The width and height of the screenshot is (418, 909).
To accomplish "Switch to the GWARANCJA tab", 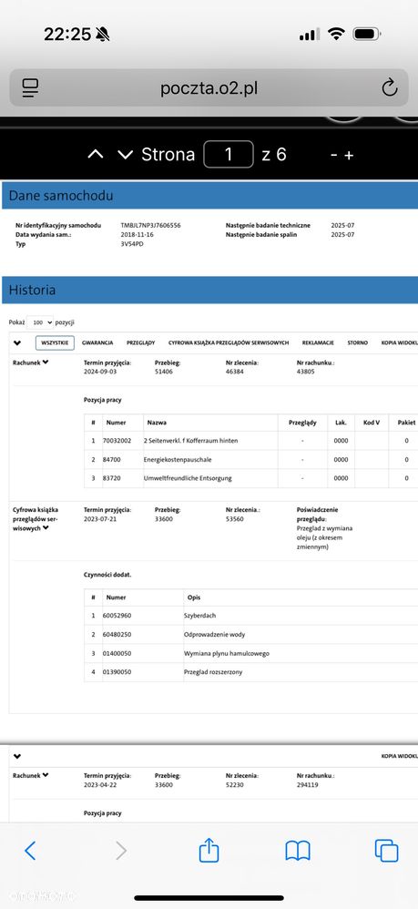I will pos(97,343).
